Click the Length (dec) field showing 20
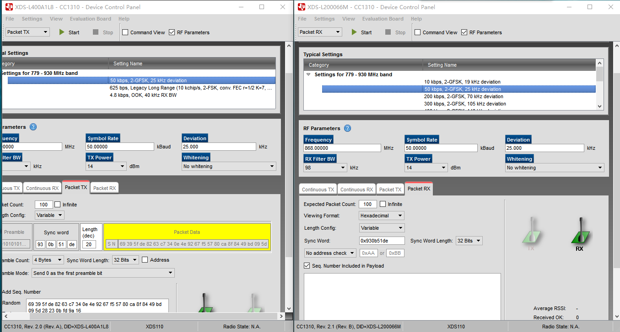This screenshot has width=620, height=332. click(90, 244)
